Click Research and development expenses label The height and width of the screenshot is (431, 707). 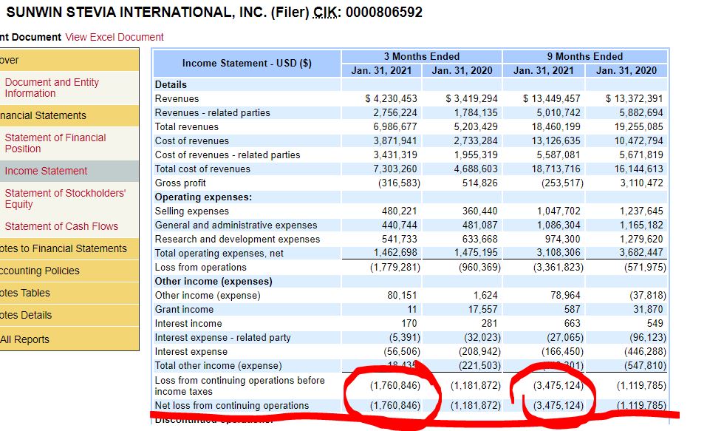(x=237, y=239)
